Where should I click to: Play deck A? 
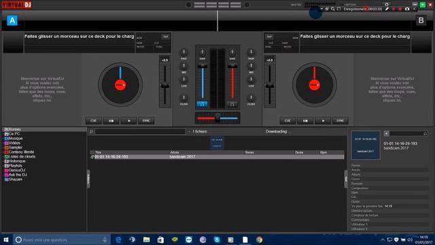[128, 121]
